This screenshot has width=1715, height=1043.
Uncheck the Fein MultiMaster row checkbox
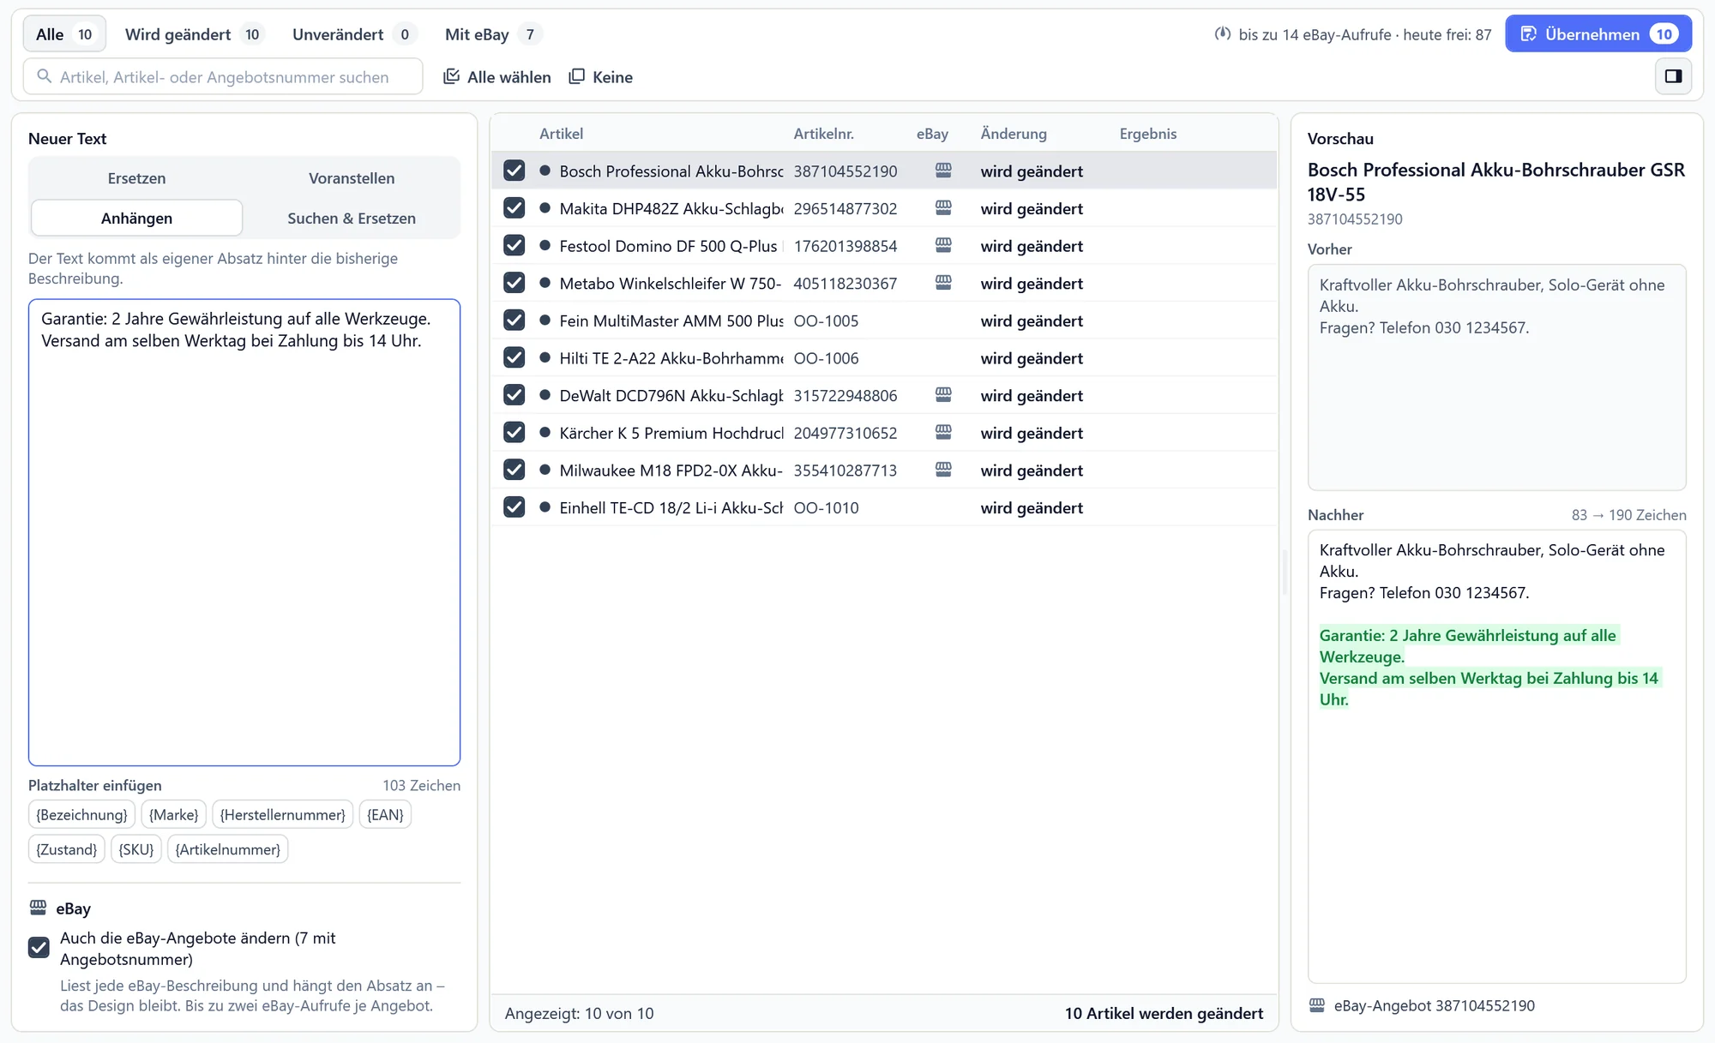click(514, 321)
